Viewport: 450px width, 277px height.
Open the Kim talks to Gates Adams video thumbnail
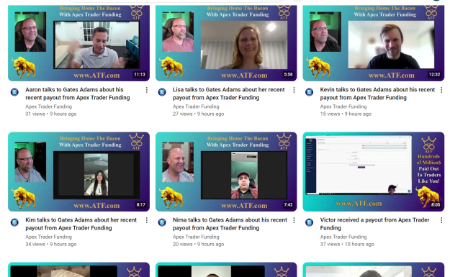coord(78,171)
